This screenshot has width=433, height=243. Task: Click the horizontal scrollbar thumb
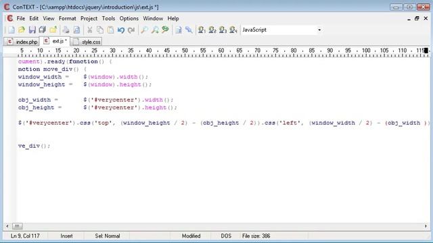tap(17, 226)
